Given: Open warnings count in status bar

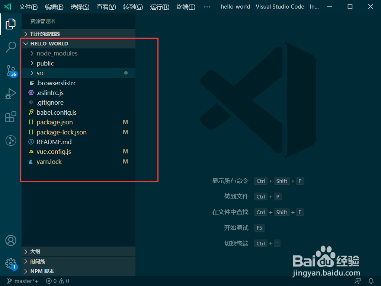Looking at the screenshot, I should click(x=64, y=281).
